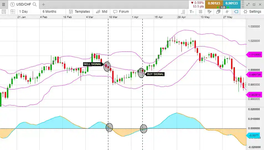
Task: Open the Templates menu
Action: (80, 12)
